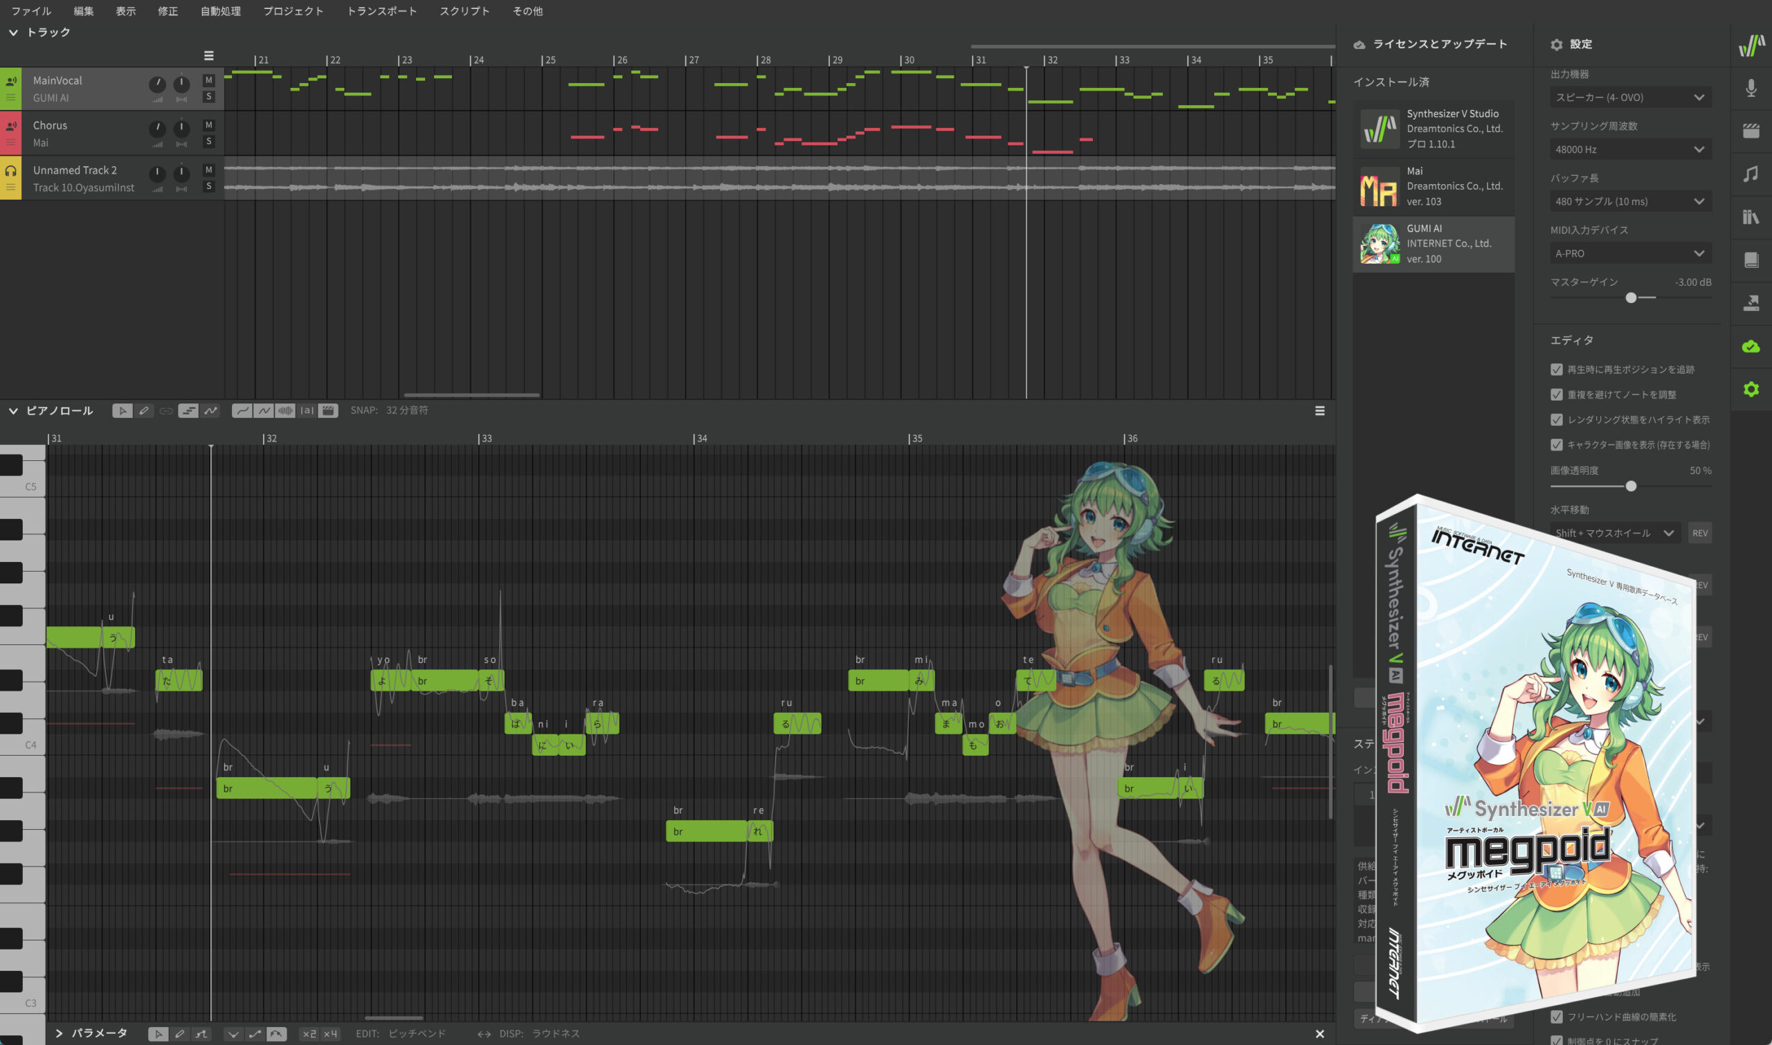Viewport: 1772px width, 1045px height.
Task: Collapse the ピアノロール section chevron
Action: (x=12, y=410)
